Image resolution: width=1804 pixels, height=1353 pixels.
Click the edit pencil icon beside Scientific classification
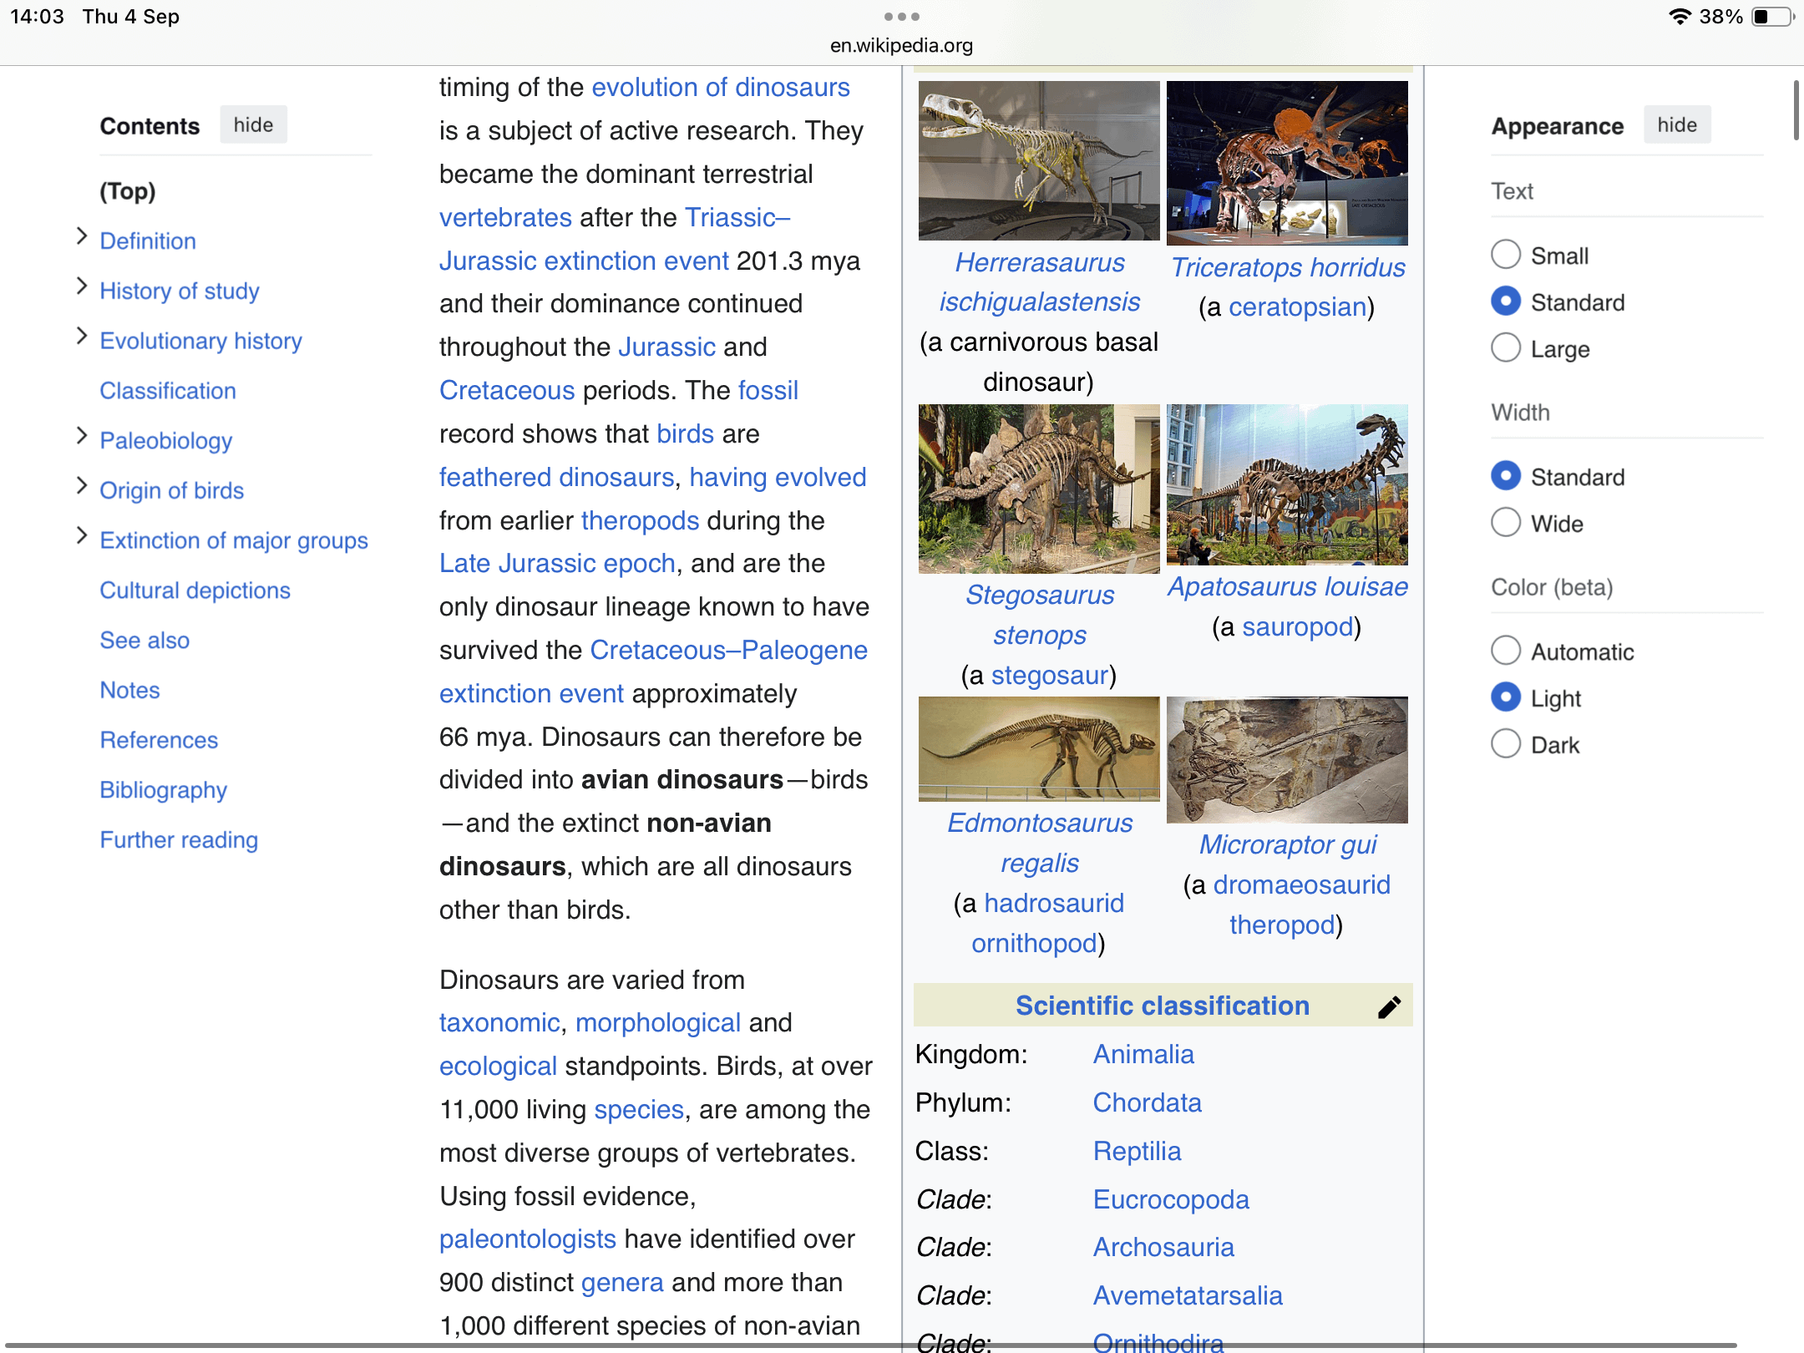pyautogui.click(x=1388, y=1007)
